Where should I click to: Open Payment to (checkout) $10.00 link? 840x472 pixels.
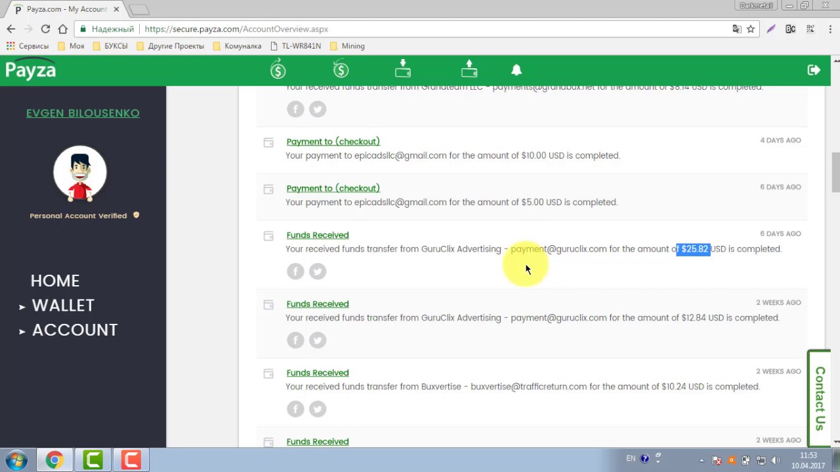tap(333, 142)
